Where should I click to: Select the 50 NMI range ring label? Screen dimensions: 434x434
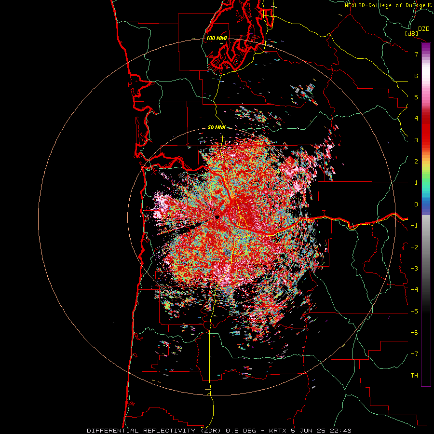[x=217, y=127]
